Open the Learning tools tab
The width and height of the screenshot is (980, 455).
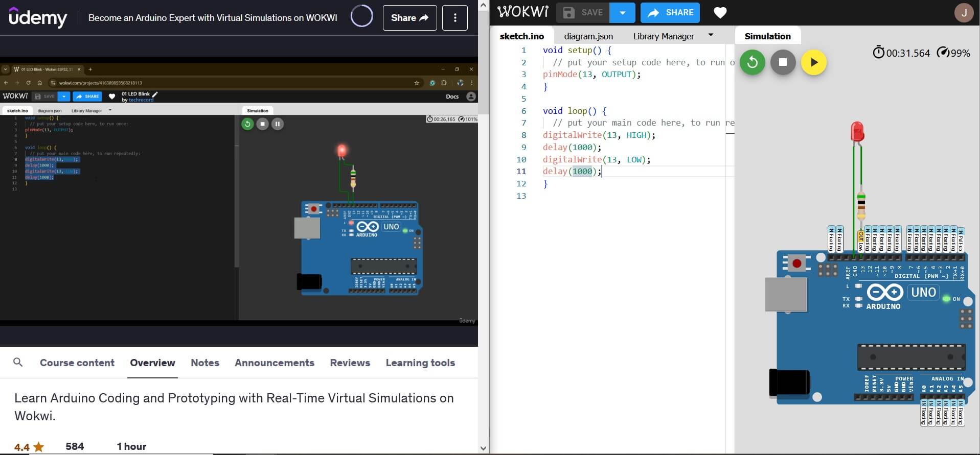click(x=420, y=363)
